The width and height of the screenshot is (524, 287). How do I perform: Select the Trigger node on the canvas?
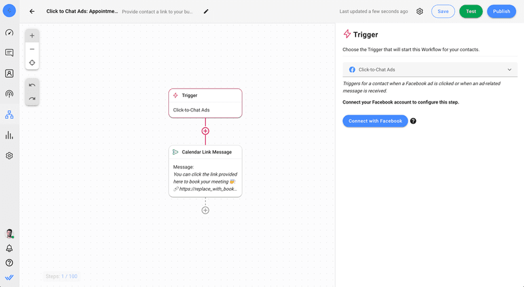(x=205, y=103)
